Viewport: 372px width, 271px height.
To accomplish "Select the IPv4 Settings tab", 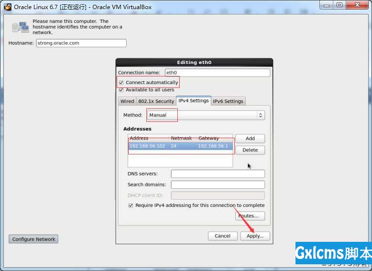I will coord(194,101).
